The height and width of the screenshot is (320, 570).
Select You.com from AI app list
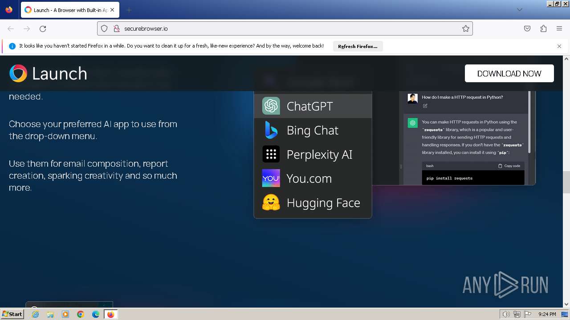(x=313, y=178)
